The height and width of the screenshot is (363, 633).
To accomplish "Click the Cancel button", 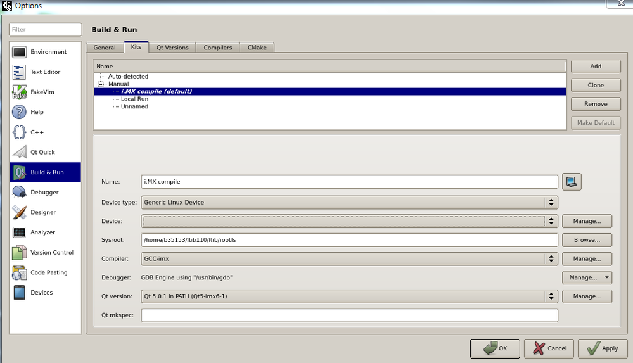I will [549, 348].
